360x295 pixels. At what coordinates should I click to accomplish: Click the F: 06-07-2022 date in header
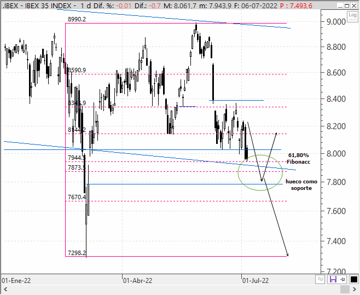[256, 5]
